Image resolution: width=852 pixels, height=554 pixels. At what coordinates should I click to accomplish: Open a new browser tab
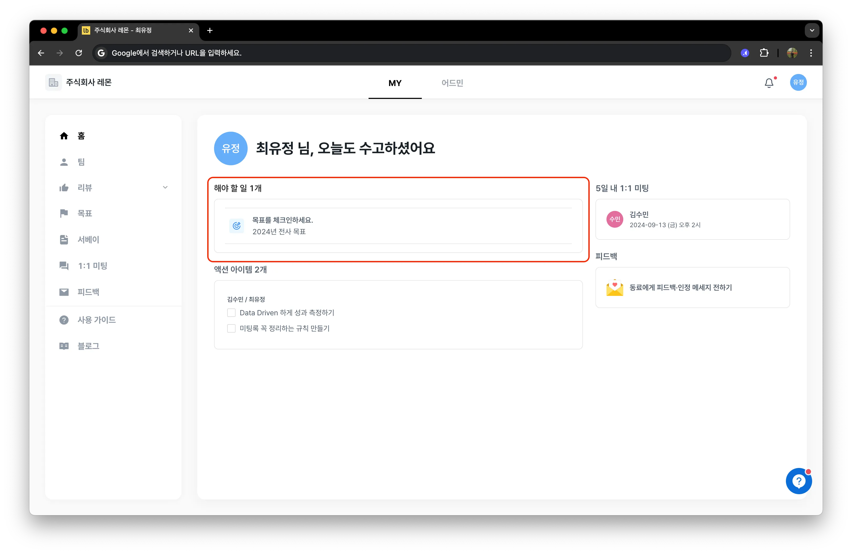[210, 30]
